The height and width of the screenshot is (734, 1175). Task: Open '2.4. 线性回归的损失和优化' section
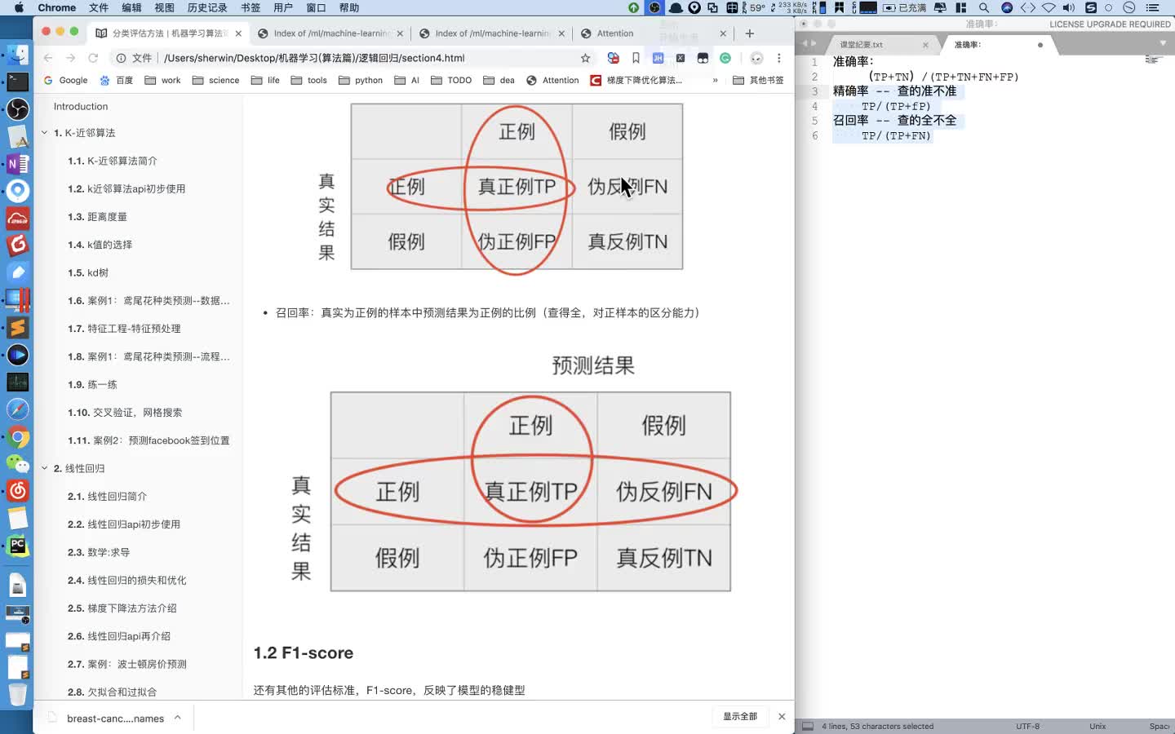[x=126, y=580]
